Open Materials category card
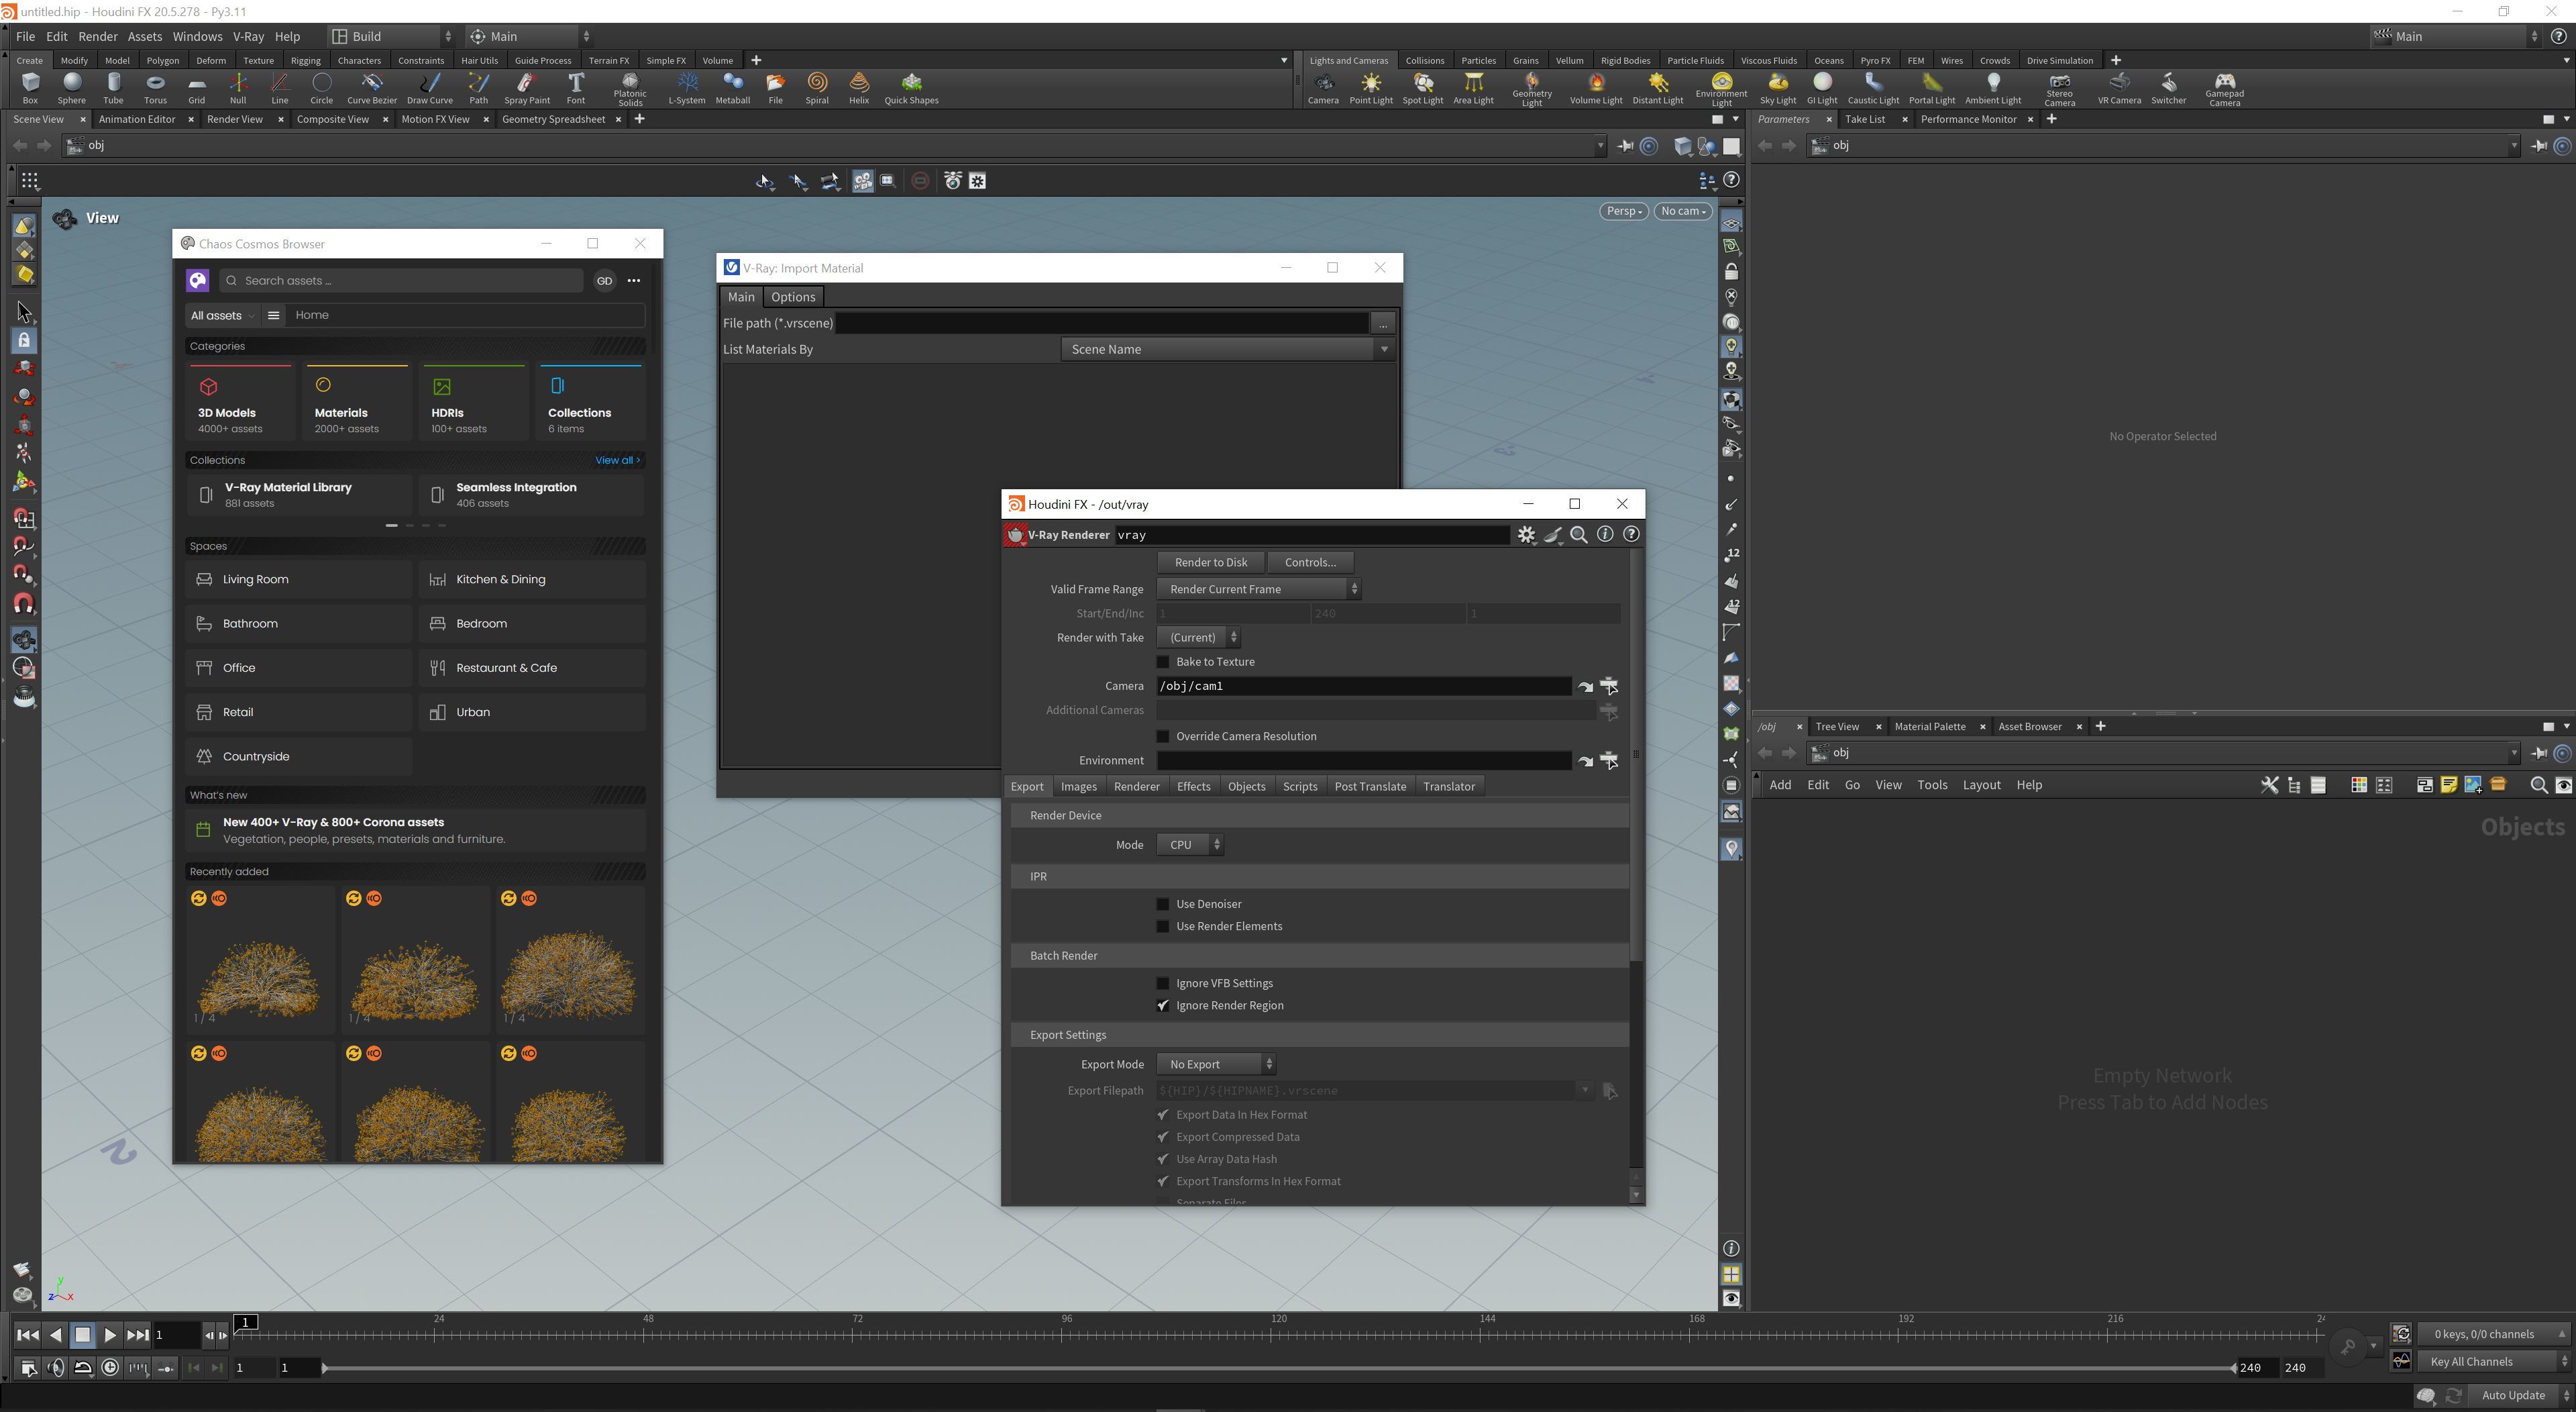Viewport: 2576px width, 1412px height. (357, 402)
